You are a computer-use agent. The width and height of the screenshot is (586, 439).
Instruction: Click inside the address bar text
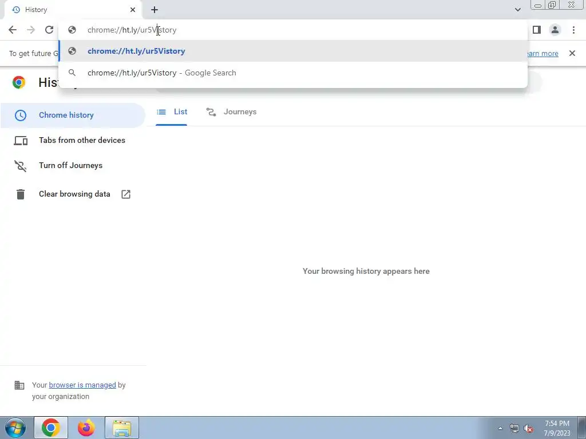point(132,30)
